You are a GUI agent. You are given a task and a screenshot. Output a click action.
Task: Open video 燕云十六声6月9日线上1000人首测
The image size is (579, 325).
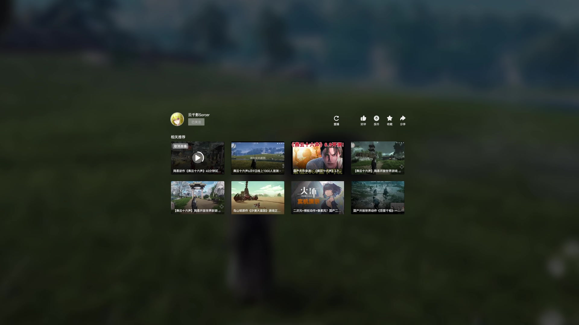258,158
